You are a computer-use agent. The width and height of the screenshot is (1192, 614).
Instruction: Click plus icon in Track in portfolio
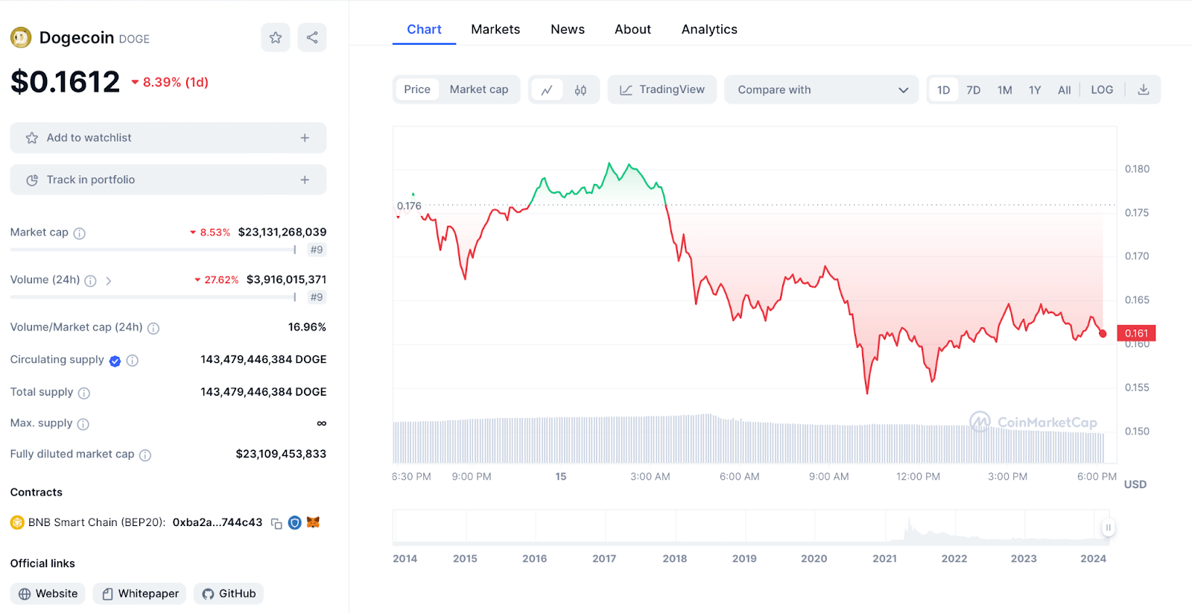click(x=305, y=180)
